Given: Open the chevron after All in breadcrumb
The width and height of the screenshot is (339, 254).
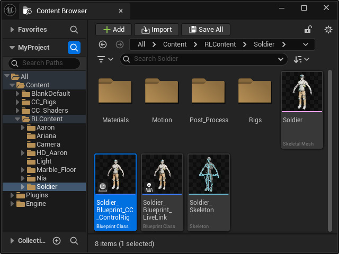Looking at the screenshot, I should (154, 44).
